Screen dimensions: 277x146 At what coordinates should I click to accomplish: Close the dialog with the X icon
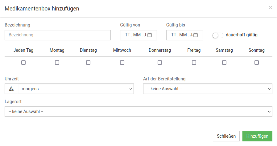click(x=271, y=7)
